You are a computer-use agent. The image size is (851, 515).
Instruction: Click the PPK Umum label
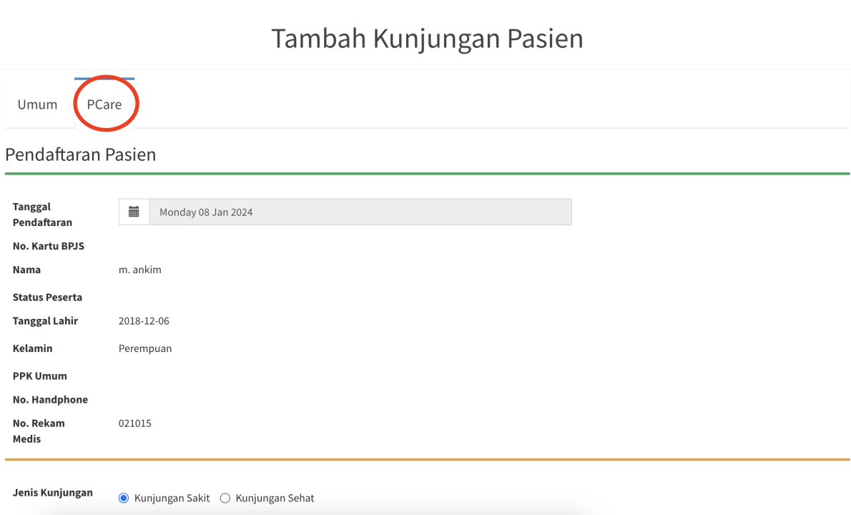pyautogui.click(x=40, y=376)
